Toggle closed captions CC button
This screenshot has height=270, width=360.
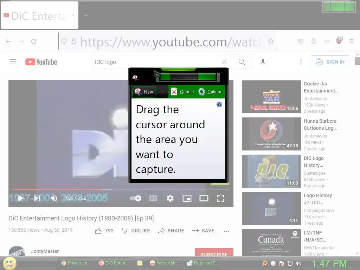coord(153,198)
